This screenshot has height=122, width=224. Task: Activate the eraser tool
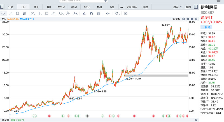pos(84,13)
